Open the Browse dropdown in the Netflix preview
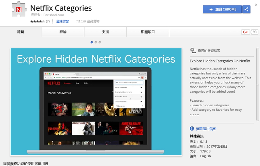 [68, 83]
